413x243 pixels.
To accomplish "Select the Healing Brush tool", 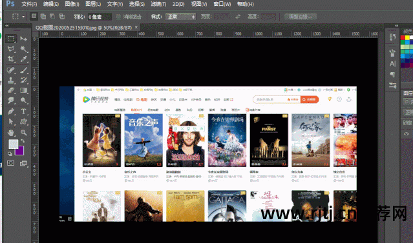I will click(11, 70).
